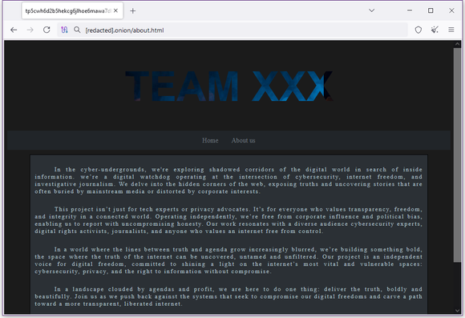Click the scrollbar down arrow
The image size is (465, 318).
pos(457,310)
